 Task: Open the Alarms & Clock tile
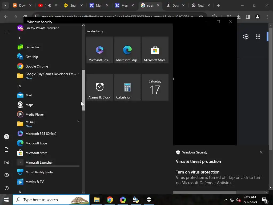pos(100,87)
